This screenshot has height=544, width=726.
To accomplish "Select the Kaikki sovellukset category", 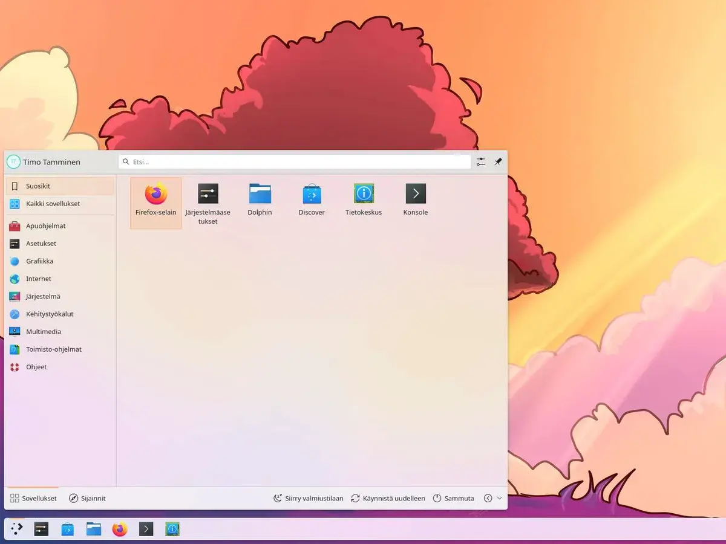I will point(53,204).
